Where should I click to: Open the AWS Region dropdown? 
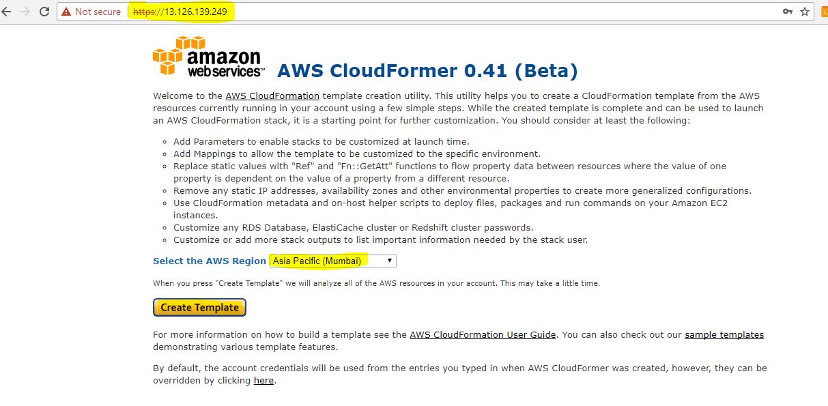332,261
